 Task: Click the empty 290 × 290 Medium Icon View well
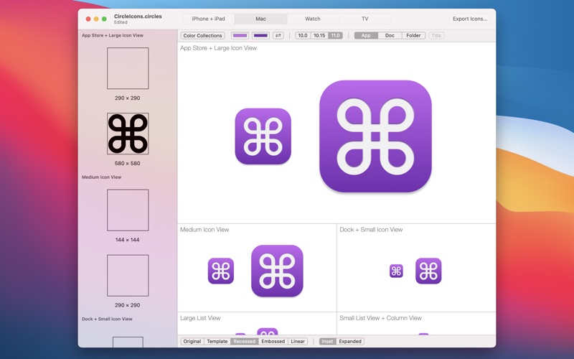click(128, 276)
